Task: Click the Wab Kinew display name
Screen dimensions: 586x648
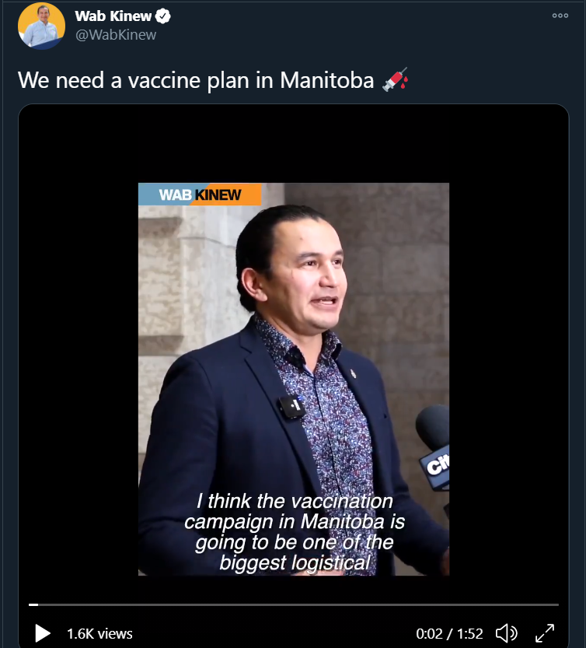Action: [x=114, y=16]
